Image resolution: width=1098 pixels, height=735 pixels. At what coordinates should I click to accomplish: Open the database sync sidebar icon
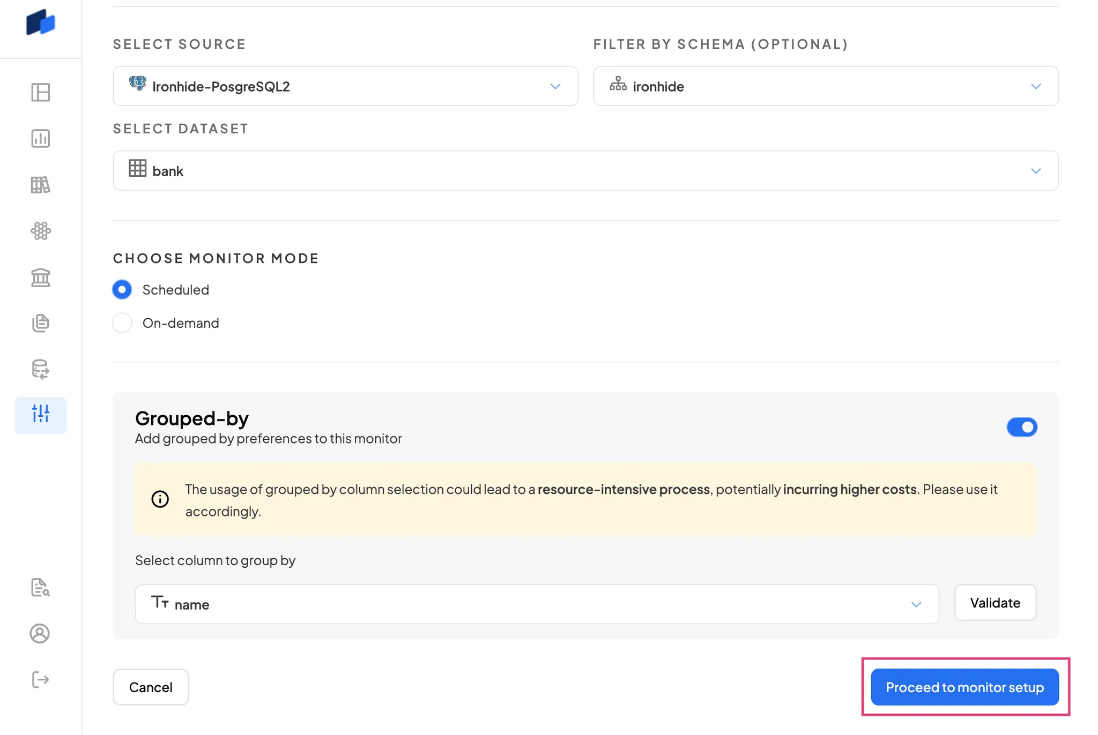pos(41,370)
